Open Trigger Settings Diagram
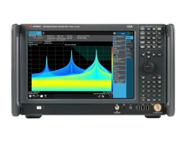The height and width of the screenshot is (142, 186). (x=120, y=82)
